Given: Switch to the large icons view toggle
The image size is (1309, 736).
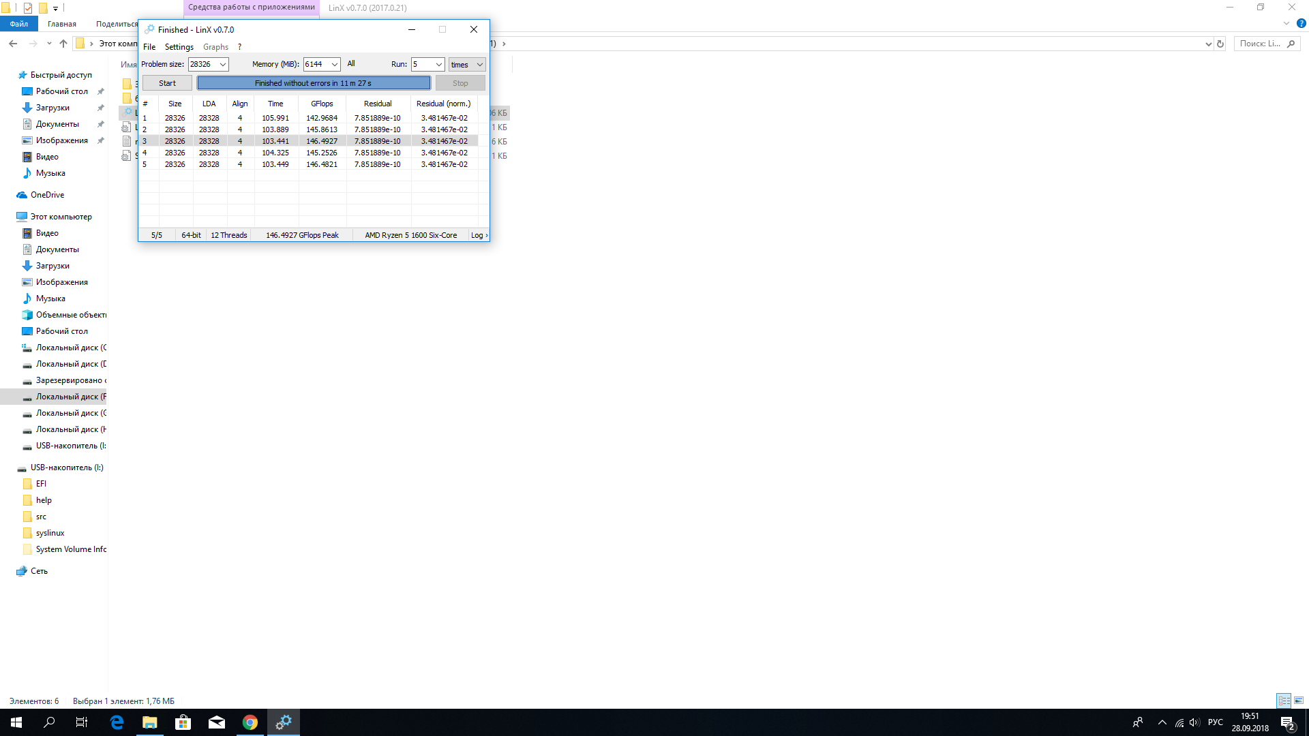Looking at the screenshot, I should point(1299,701).
